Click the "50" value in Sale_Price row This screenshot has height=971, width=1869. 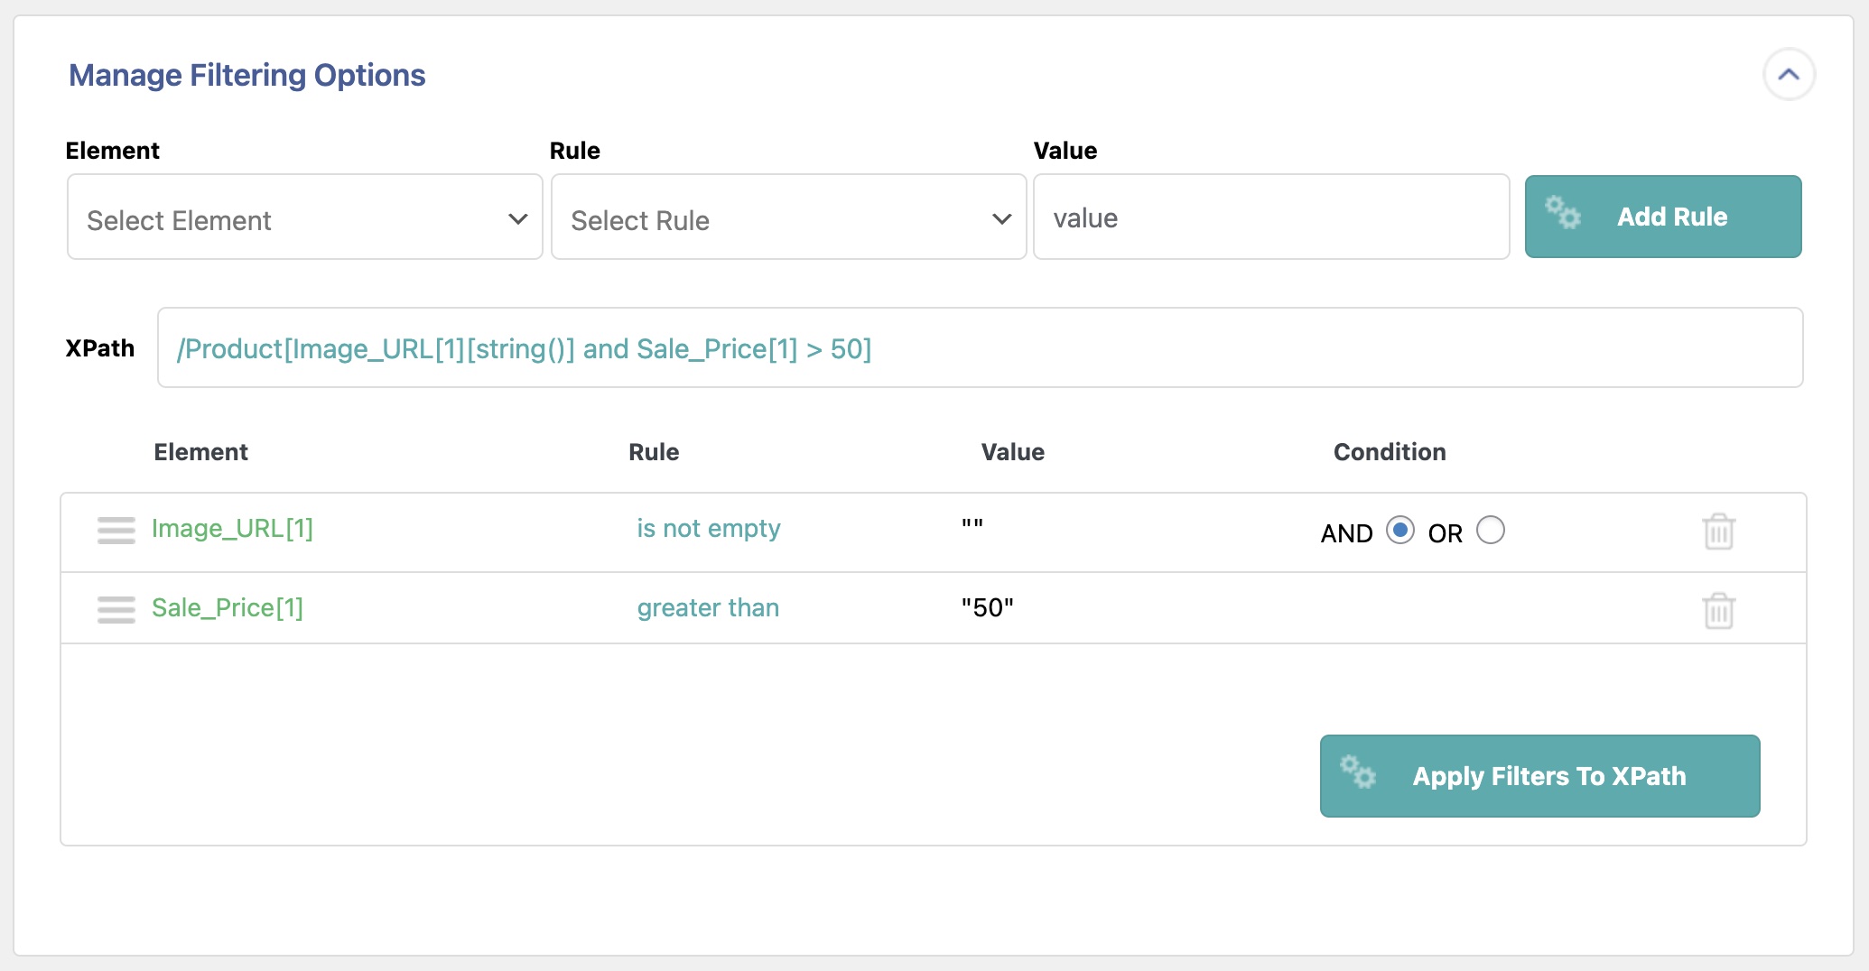click(987, 608)
